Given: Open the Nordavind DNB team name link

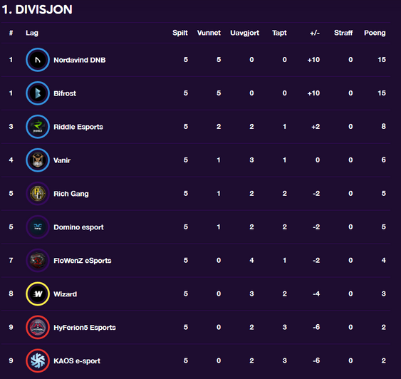Looking at the screenshot, I should pyautogui.click(x=80, y=60).
